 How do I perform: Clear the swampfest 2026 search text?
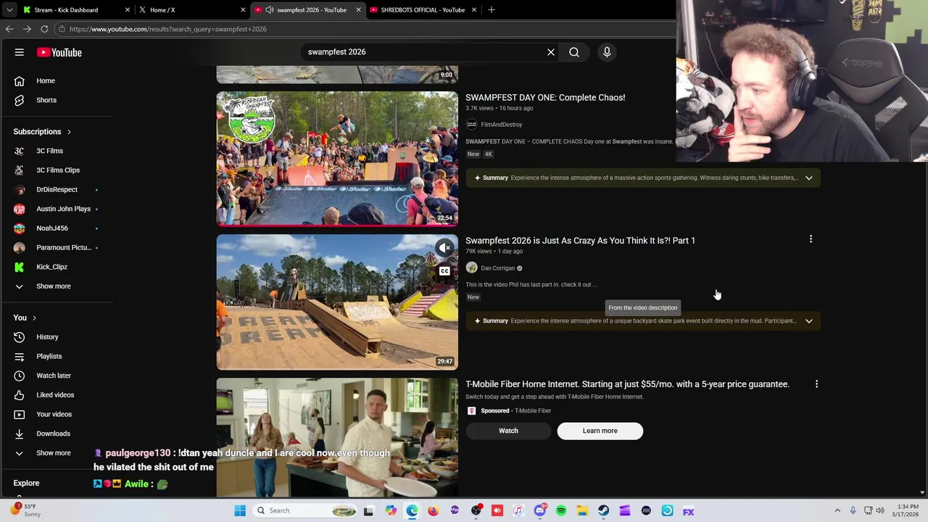(551, 52)
